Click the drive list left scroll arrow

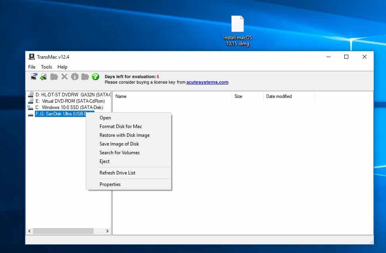tap(29, 231)
